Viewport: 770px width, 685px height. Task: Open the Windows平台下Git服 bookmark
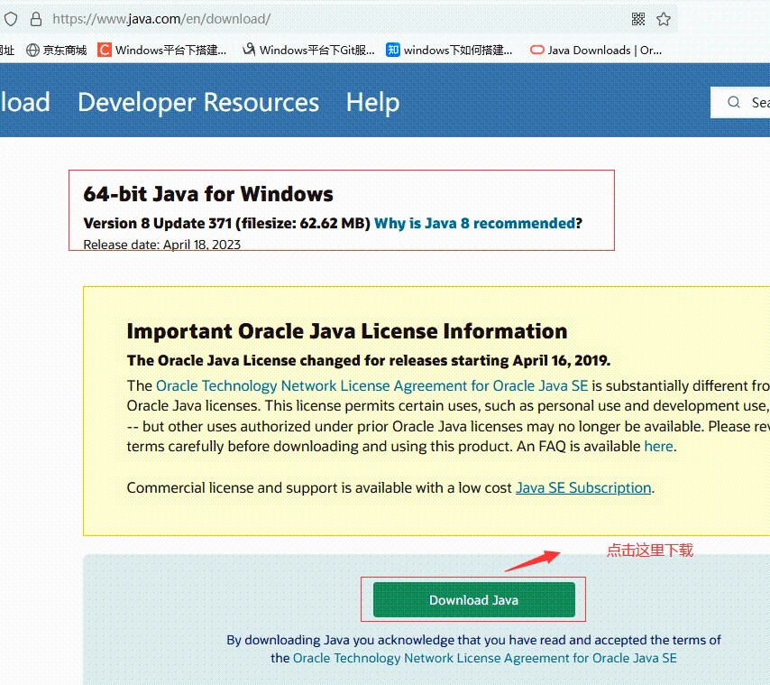(x=309, y=51)
